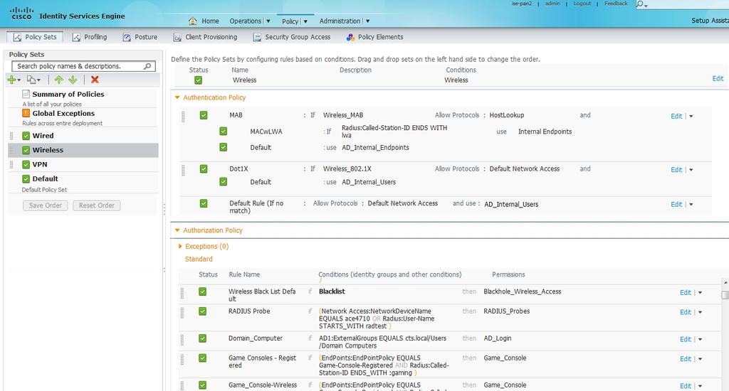Click the duplicate policy set icon

(31, 80)
